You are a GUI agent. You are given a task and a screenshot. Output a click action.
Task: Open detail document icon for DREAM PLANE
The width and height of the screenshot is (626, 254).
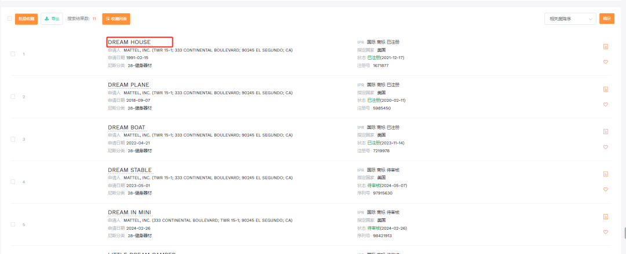[x=606, y=89]
